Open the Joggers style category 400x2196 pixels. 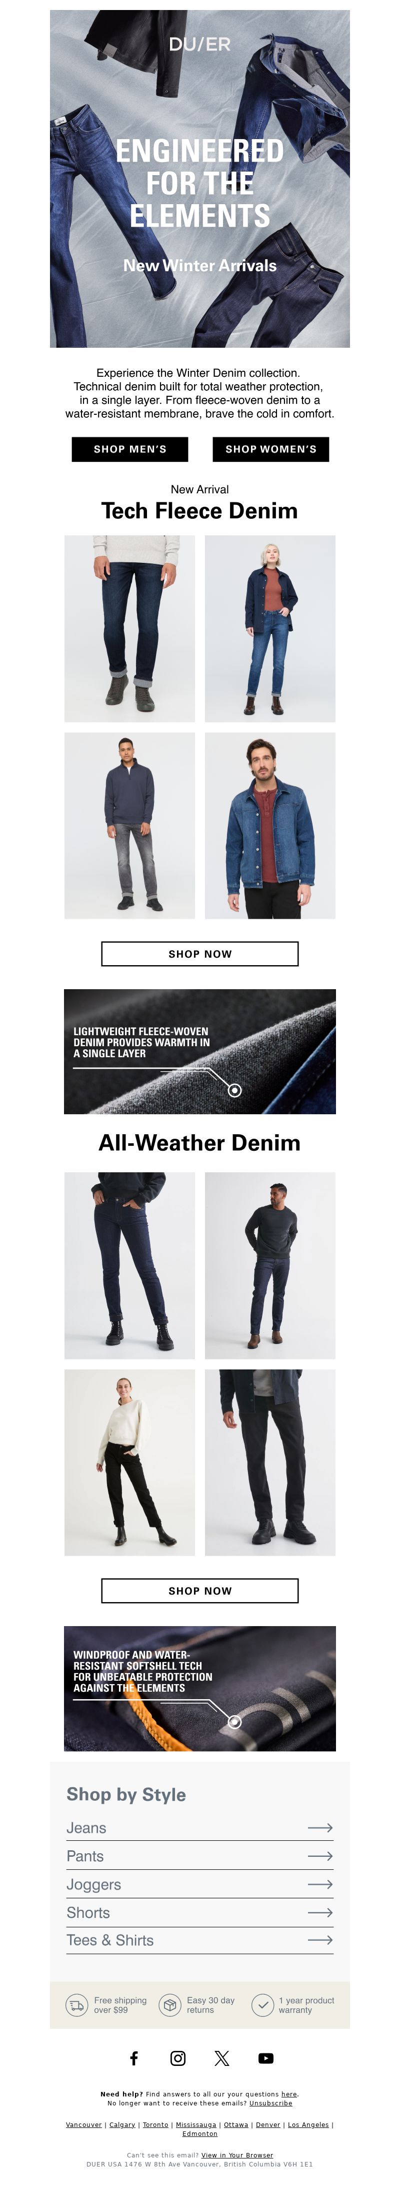click(200, 1884)
